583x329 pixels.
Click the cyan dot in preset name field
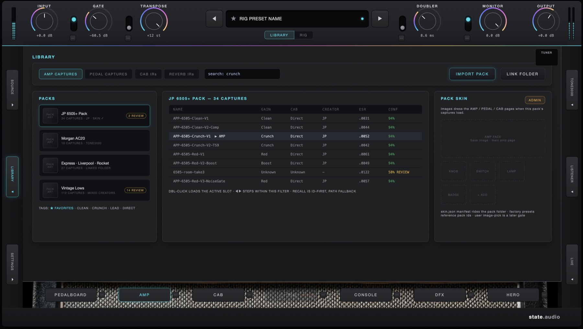(362, 19)
